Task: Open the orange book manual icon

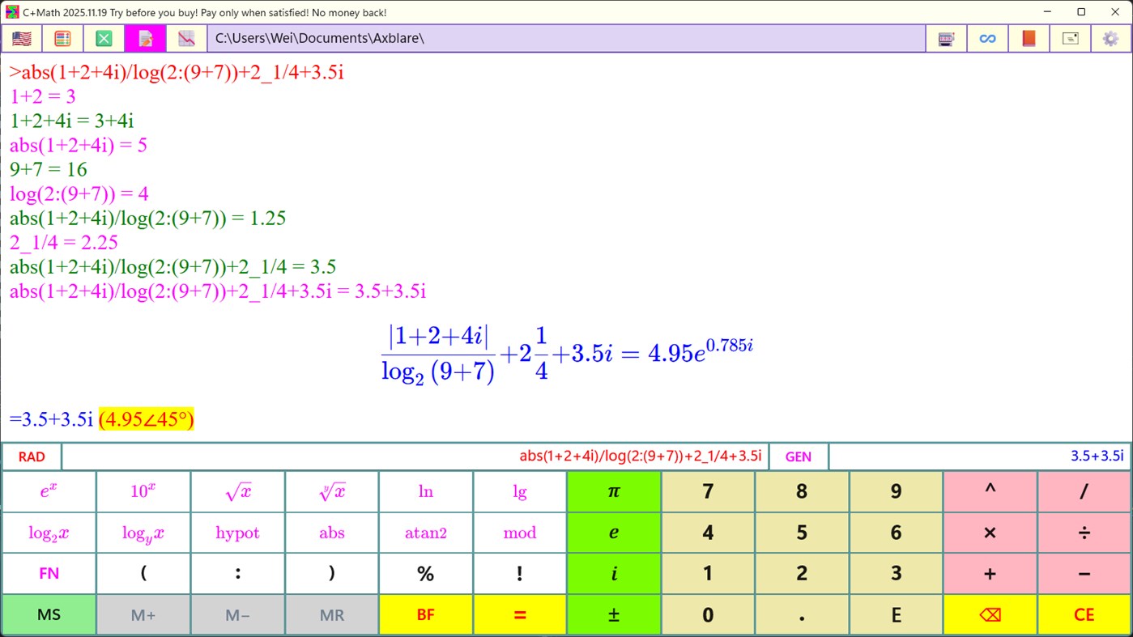Action: point(1029,38)
